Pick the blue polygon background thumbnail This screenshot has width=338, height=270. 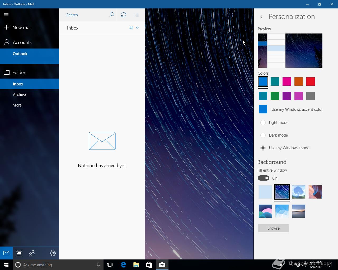click(x=282, y=211)
